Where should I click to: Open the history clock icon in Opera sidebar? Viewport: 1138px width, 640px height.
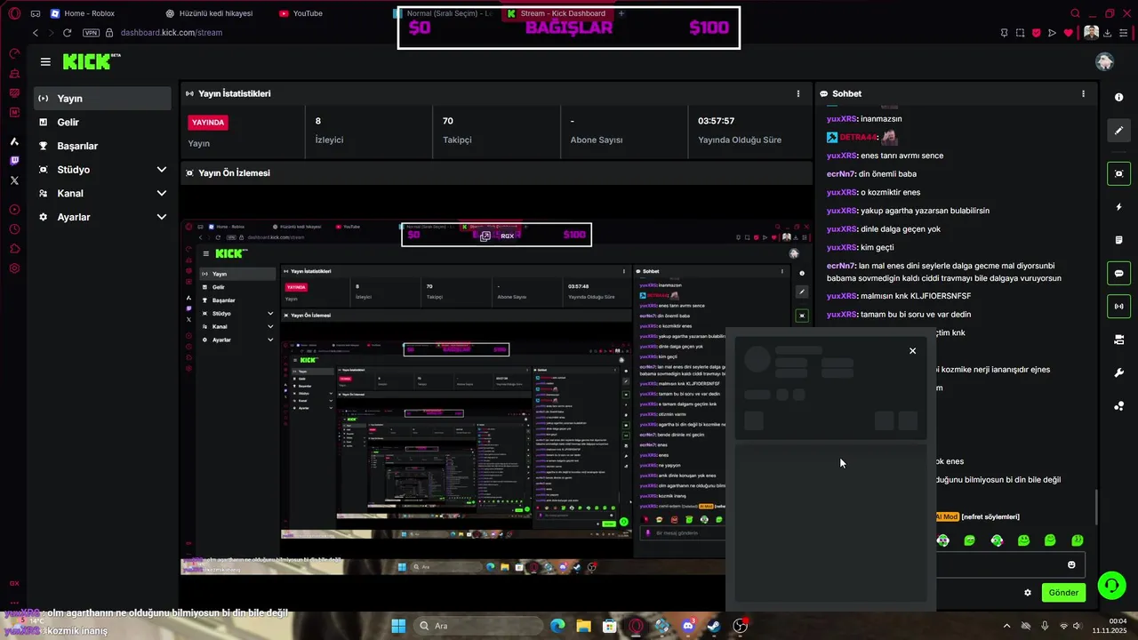point(14,229)
